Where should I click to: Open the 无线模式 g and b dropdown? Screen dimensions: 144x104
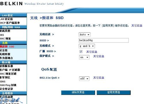click(x=87, y=46)
